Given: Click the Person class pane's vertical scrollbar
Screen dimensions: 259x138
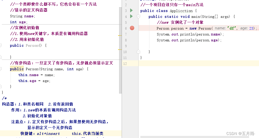Looking at the screenshot, I should pos(120,50).
